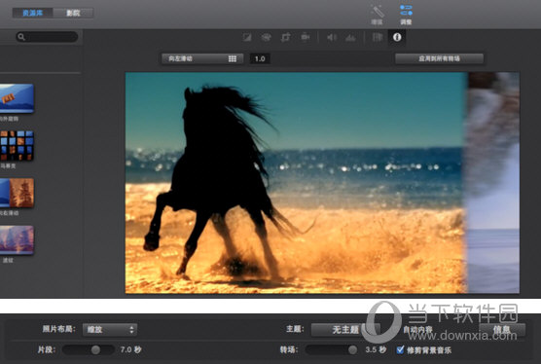Open the camera stabilization tool
This screenshot has height=364, width=541.
pyautogui.click(x=305, y=37)
